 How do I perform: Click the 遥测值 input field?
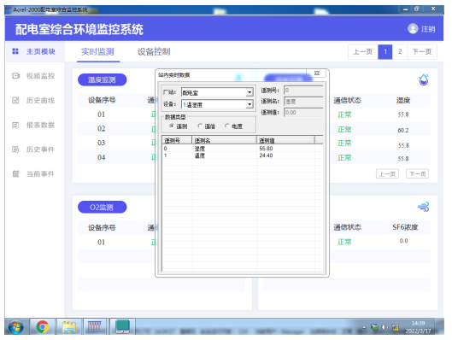(303, 112)
